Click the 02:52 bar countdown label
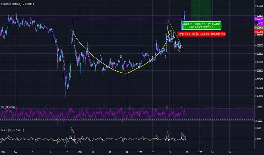The width and height of the screenshot is (264, 155). [261, 23]
